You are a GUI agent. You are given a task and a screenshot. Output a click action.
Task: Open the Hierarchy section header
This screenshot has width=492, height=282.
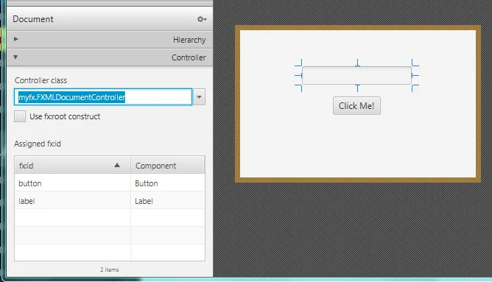[110, 40]
